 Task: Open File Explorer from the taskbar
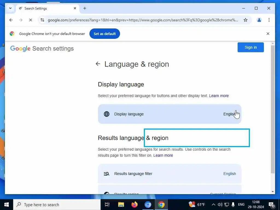click(121, 205)
